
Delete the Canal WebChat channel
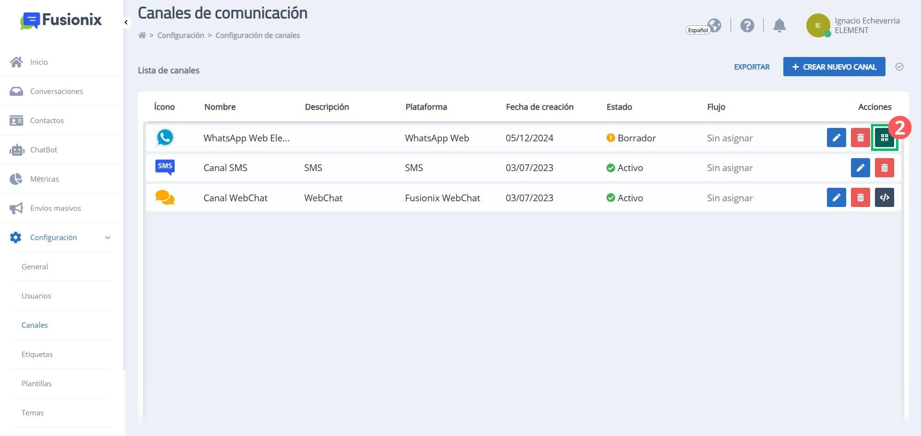(x=861, y=197)
